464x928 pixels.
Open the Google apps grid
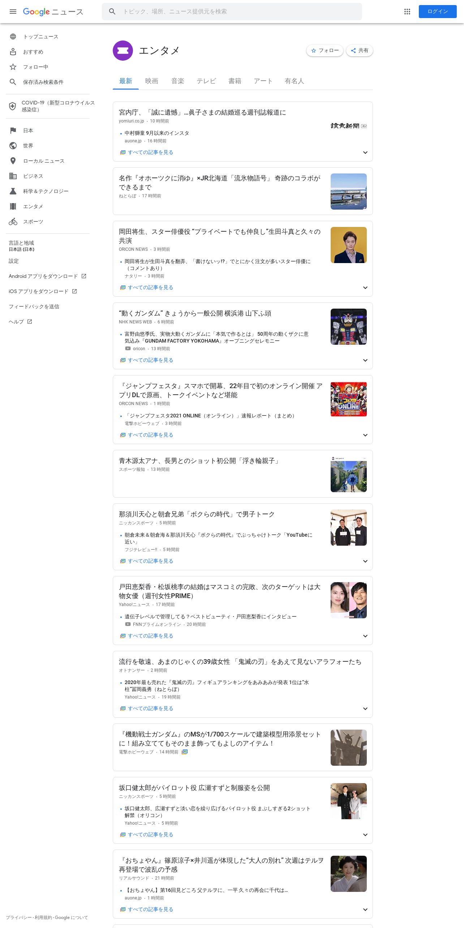click(407, 12)
